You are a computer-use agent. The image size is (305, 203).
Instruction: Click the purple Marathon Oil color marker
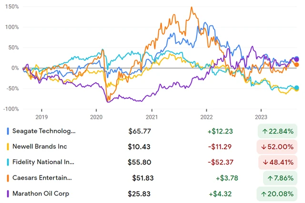tap(7, 193)
